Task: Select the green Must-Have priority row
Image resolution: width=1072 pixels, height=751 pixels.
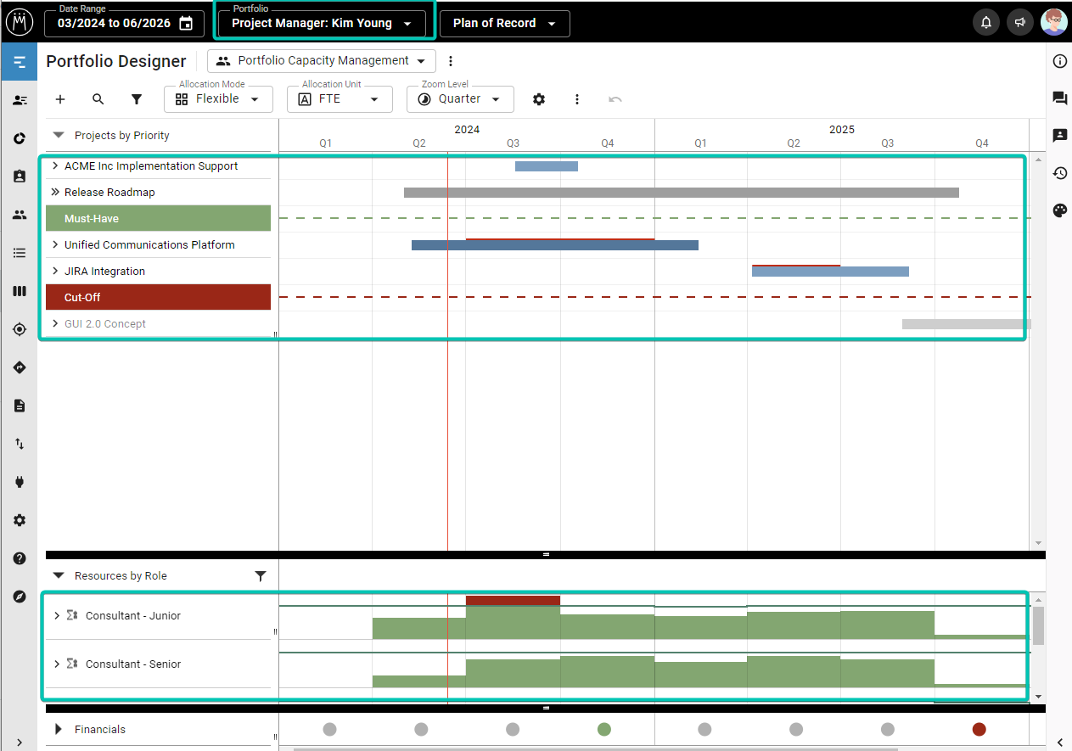Action: pyautogui.click(x=158, y=219)
